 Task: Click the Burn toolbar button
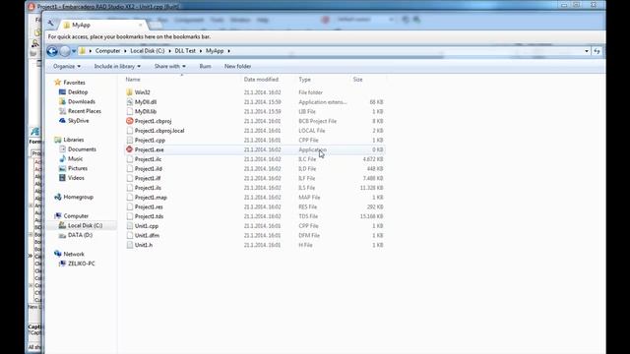[206, 66]
